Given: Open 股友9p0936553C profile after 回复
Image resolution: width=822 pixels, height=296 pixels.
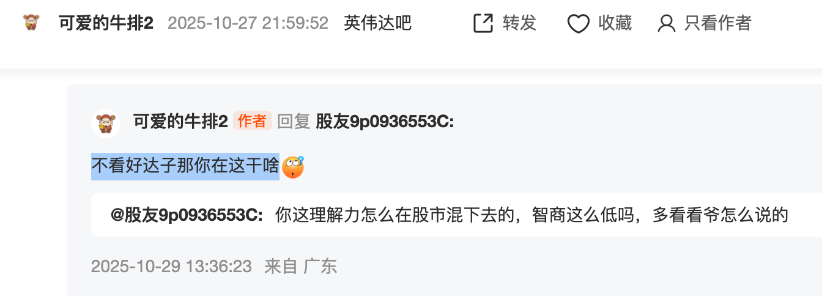Looking at the screenshot, I should click(x=385, y=121).
